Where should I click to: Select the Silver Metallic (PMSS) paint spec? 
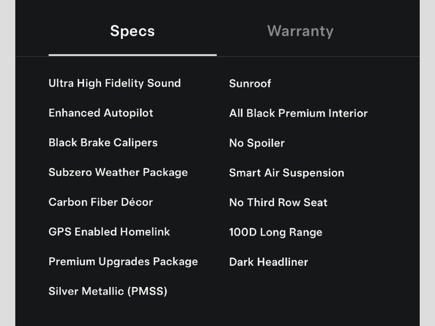pos(108,291)
